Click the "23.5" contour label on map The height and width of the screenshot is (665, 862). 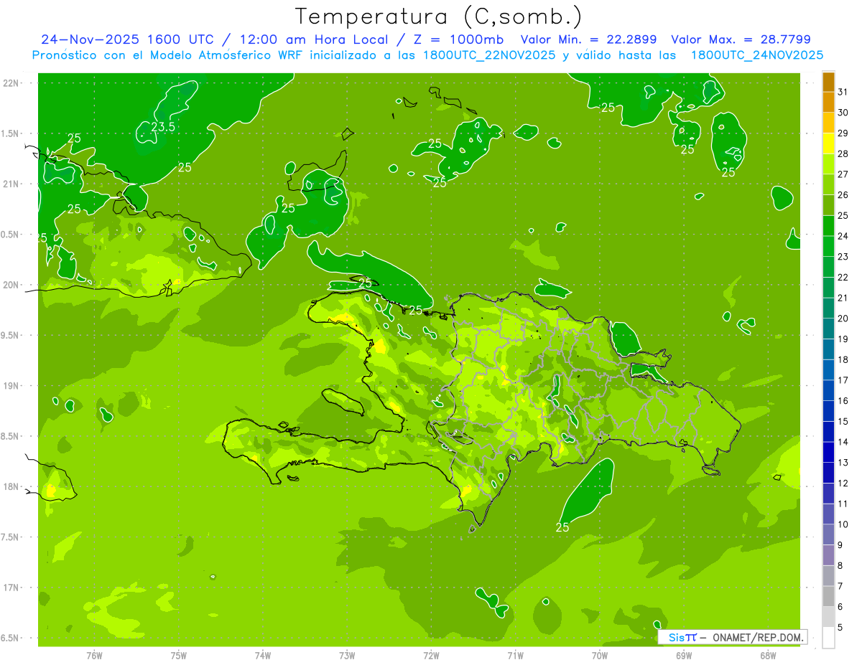tap(163, 127)
